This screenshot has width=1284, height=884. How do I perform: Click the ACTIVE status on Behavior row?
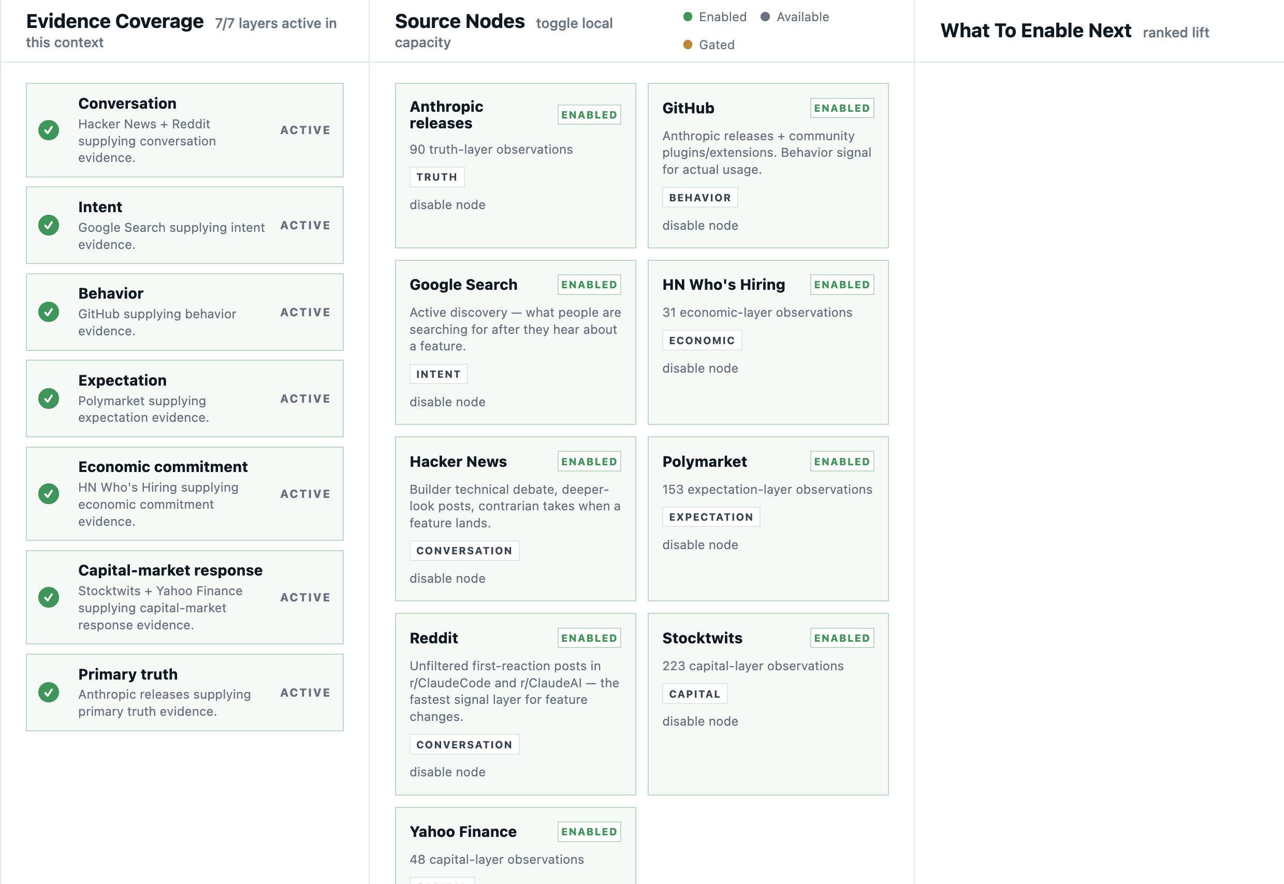click(x=305, y=312)
